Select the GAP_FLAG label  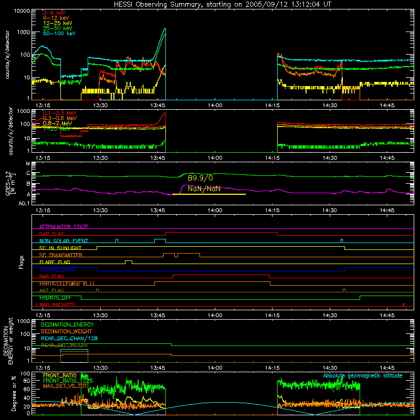click(x=51, y=234)
